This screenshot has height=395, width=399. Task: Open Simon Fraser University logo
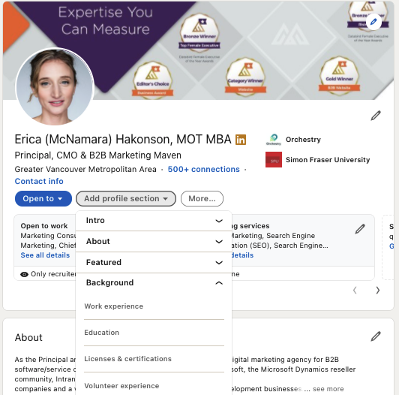coord(274,160)
